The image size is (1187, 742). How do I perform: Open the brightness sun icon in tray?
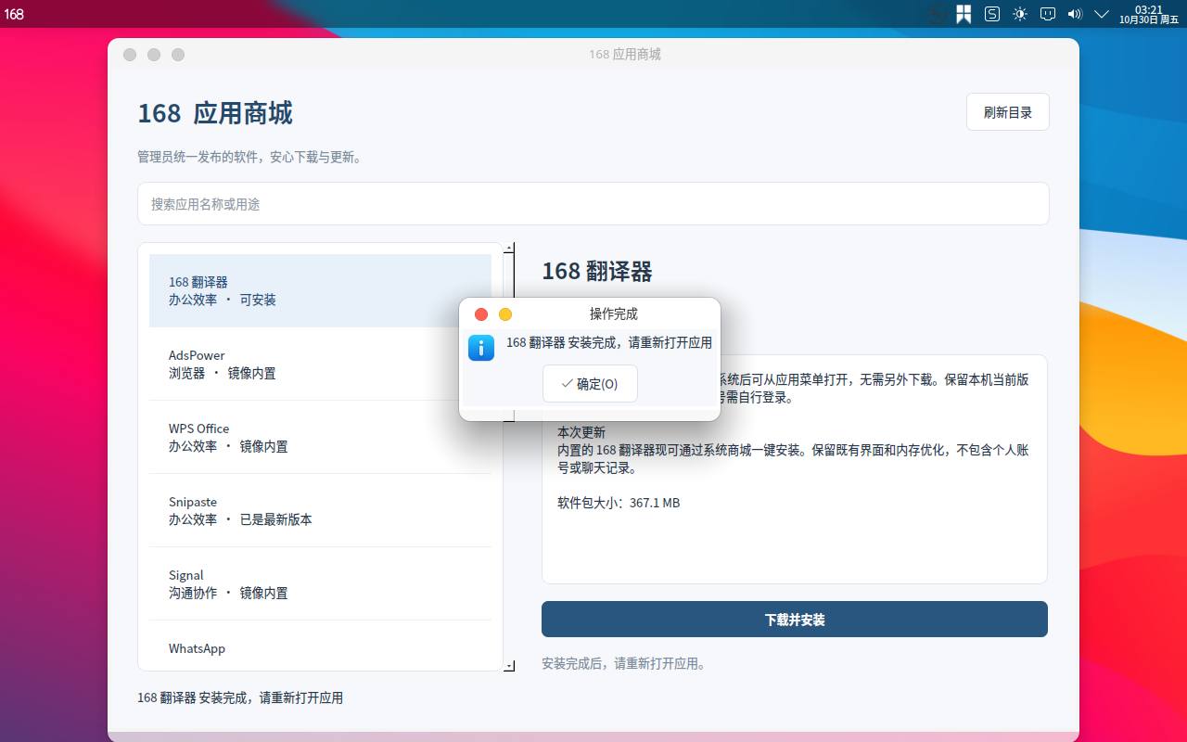pos(1020,14)
